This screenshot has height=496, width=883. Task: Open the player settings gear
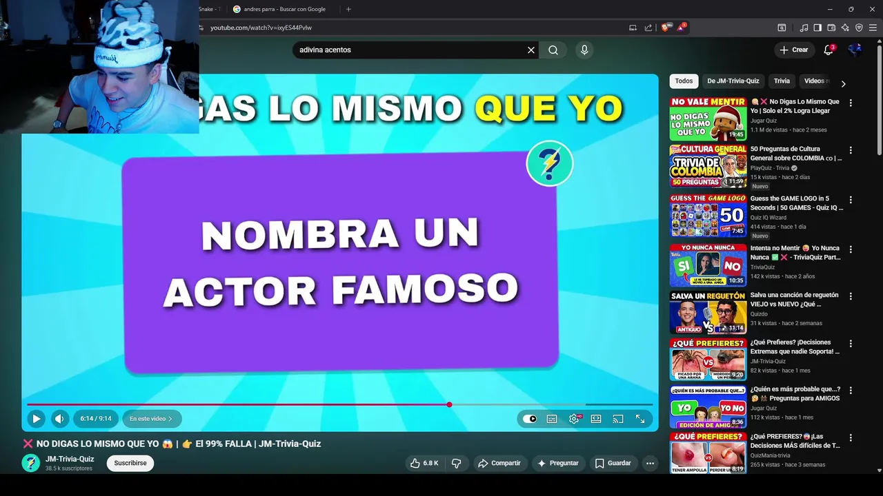[x=574, y=419]
